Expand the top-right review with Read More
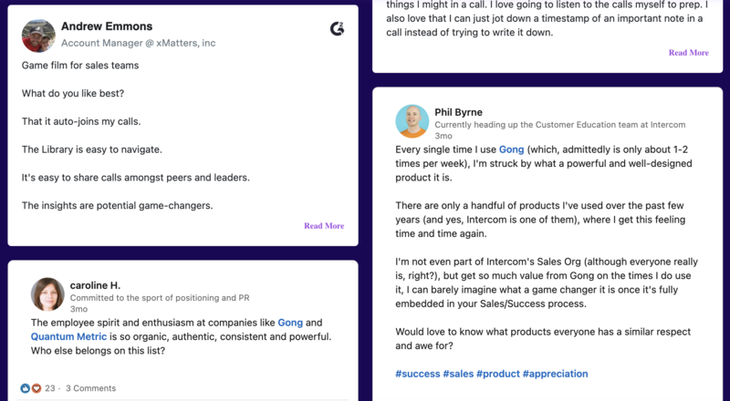Image resolution: width=730 pixels, height=401 pixels. (x=688, y=53)
